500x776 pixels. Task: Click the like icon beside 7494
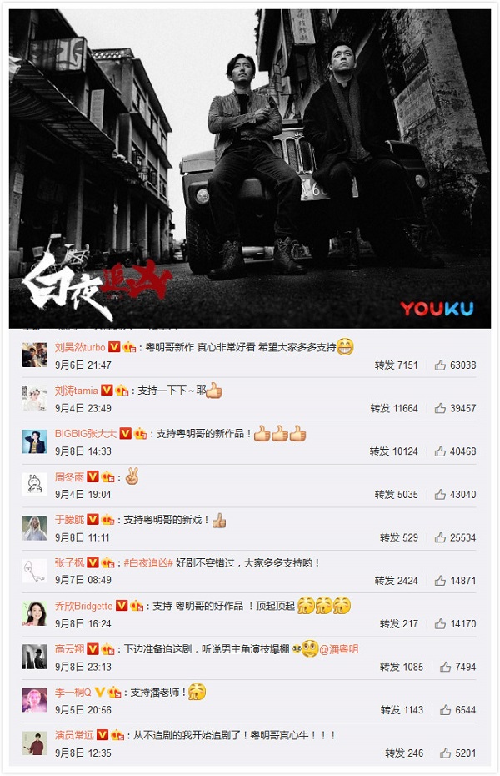coord(445,667)
